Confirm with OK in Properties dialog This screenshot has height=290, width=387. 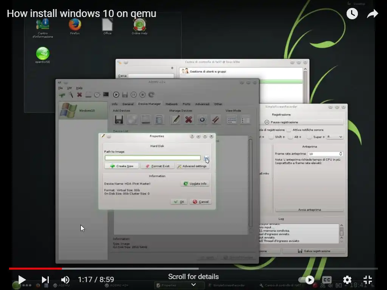click(179, 202)
